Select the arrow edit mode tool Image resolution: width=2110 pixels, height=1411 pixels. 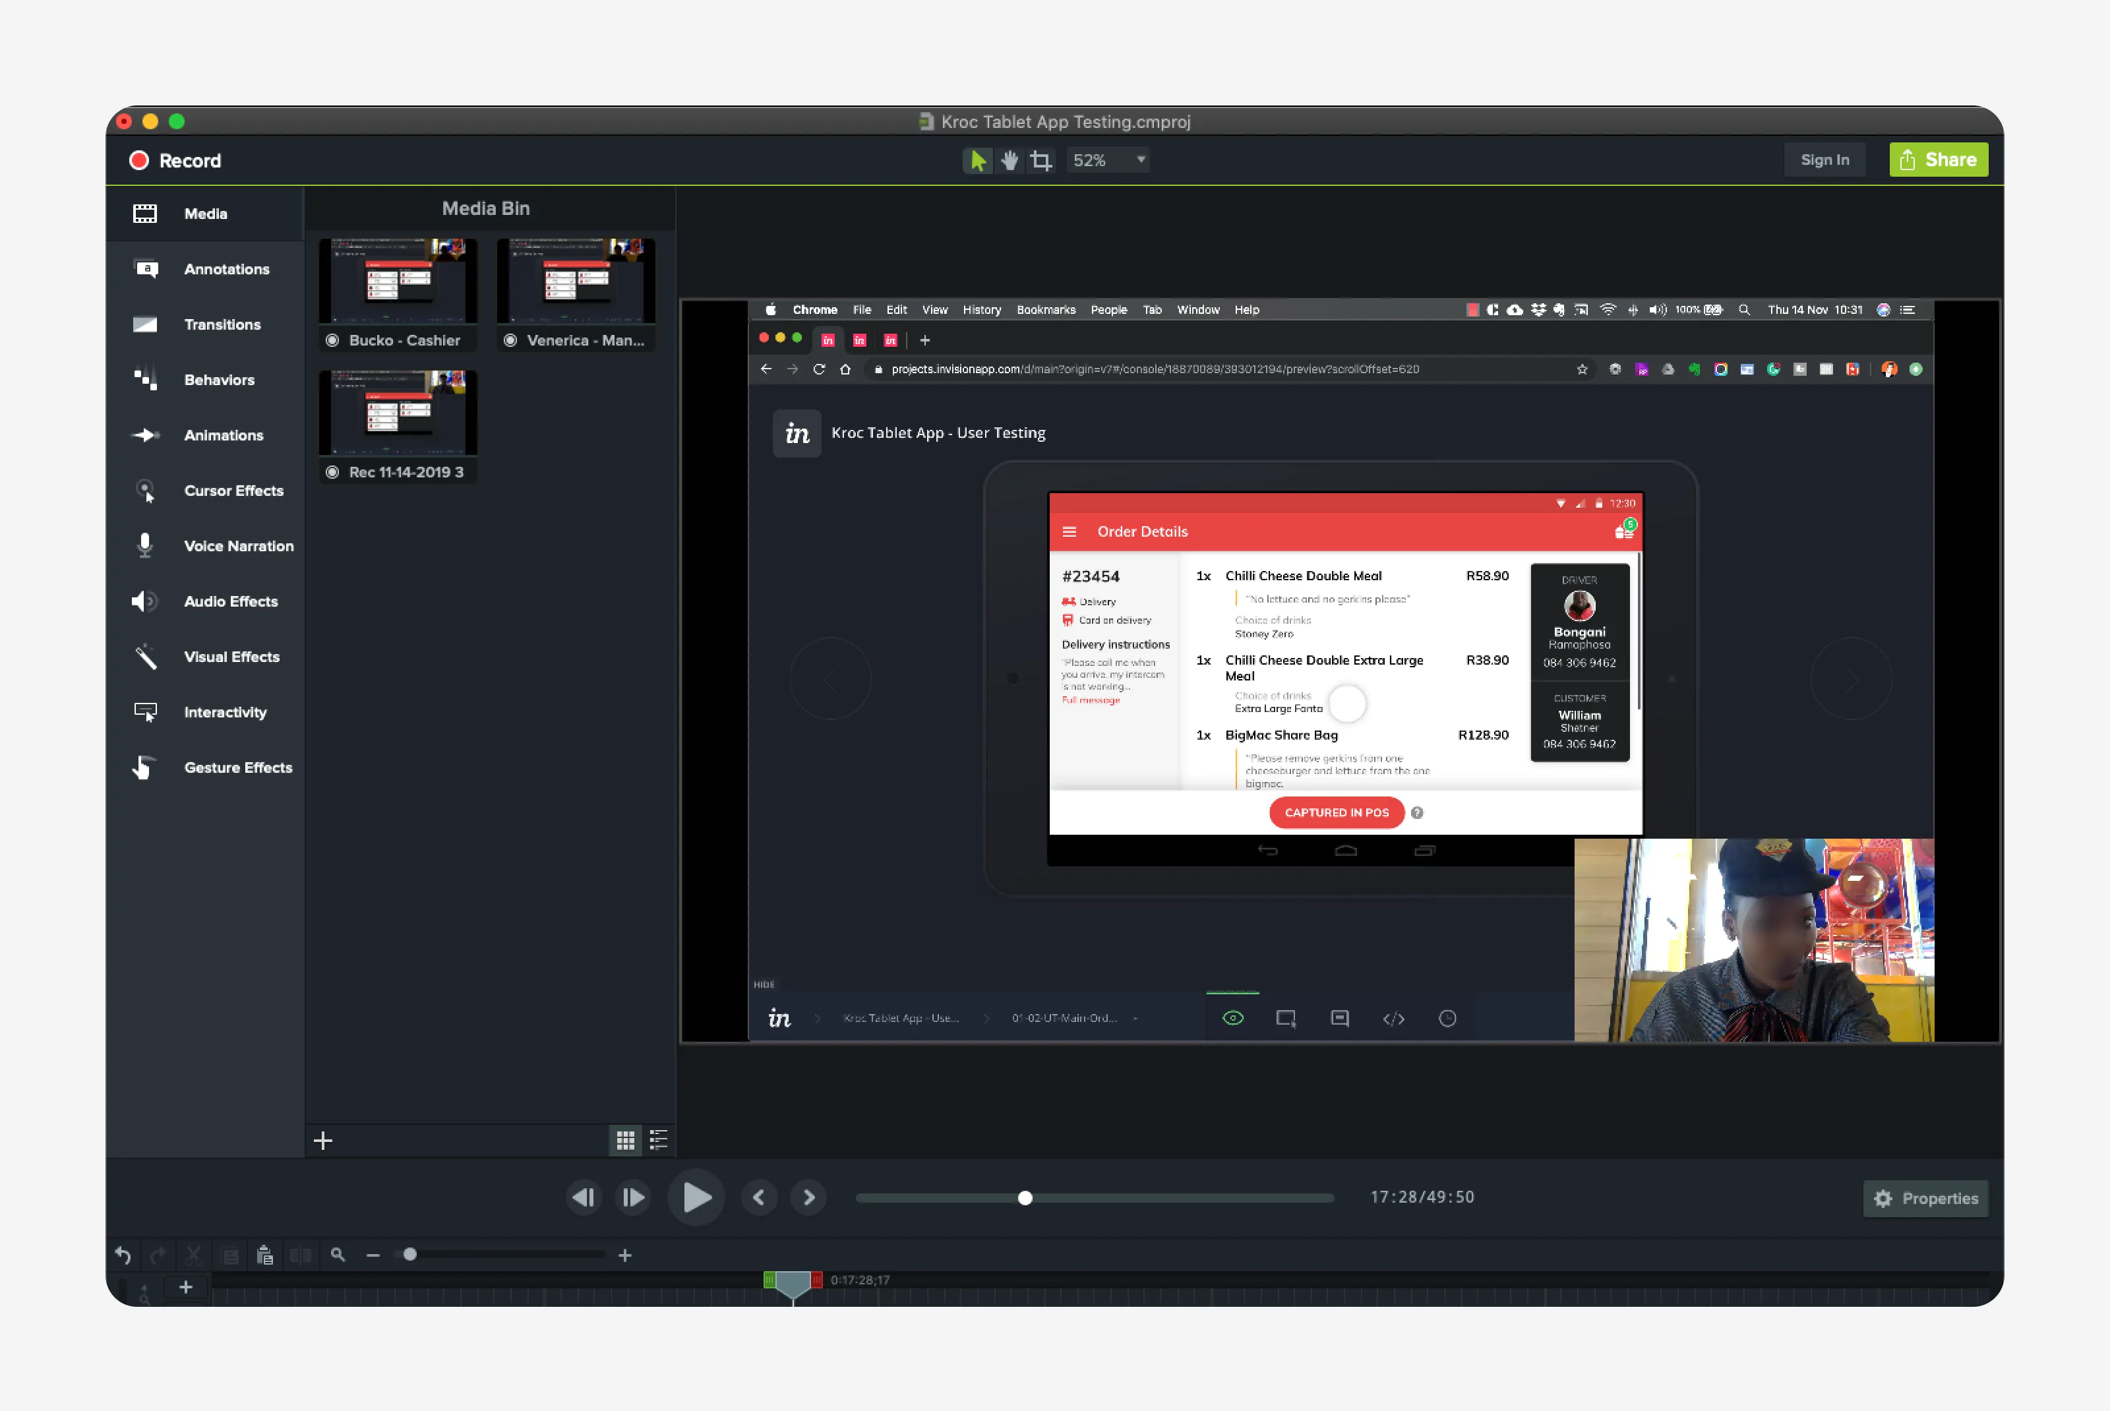coord(977,160)
